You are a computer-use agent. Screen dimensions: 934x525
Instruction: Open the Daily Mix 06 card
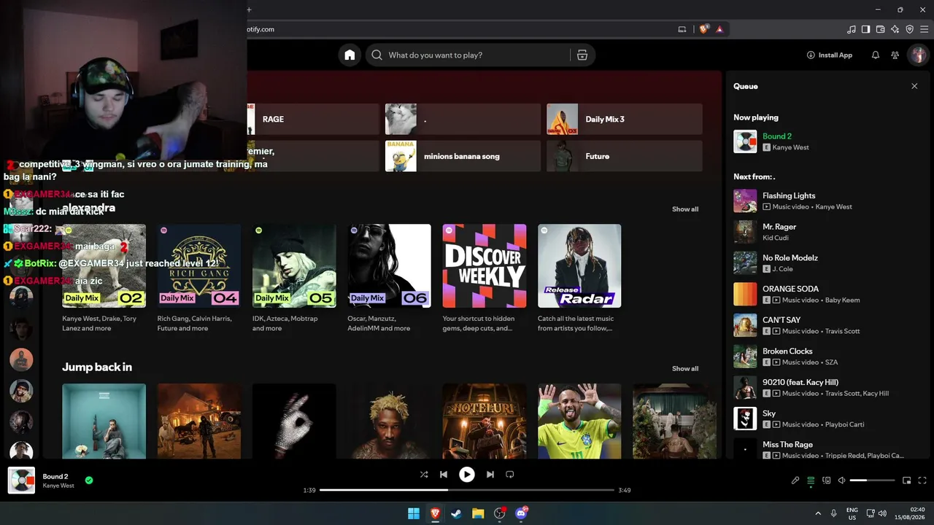[390, 279]
